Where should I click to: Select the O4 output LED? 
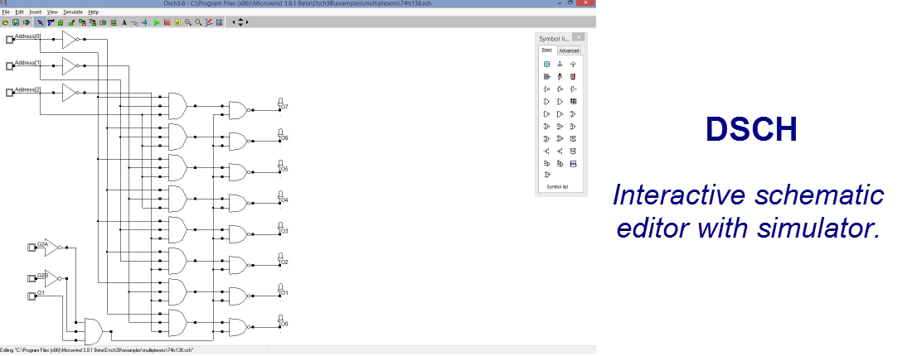pos(281,195)
